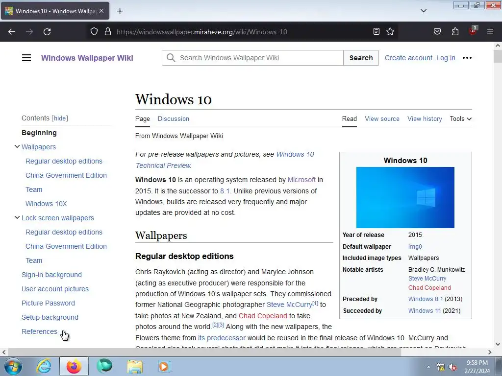502x376 pixels.
Task: Open Wallpapers in the contents list
Action: tap(39, 147)
